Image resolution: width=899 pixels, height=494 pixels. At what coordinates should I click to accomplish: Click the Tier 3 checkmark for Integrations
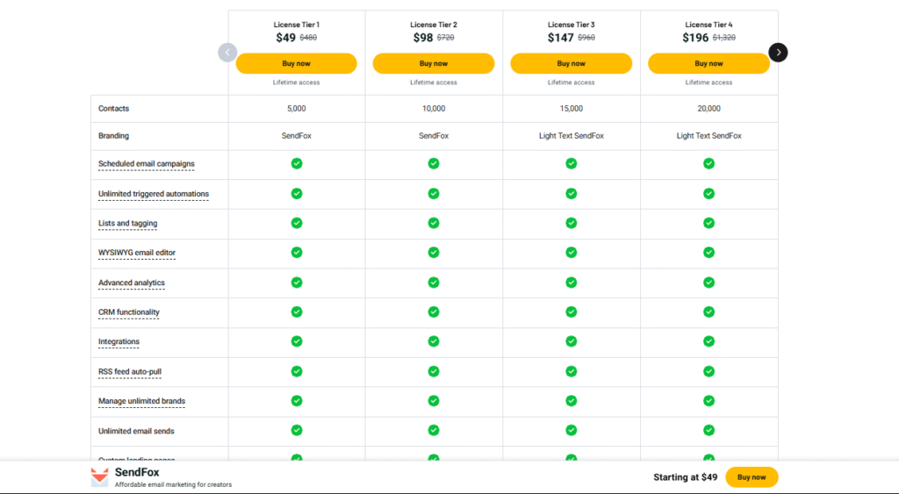click(571, 341)
